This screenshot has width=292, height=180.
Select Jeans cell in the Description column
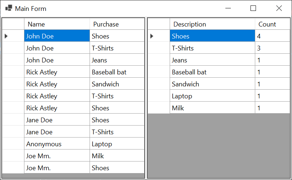212,60
